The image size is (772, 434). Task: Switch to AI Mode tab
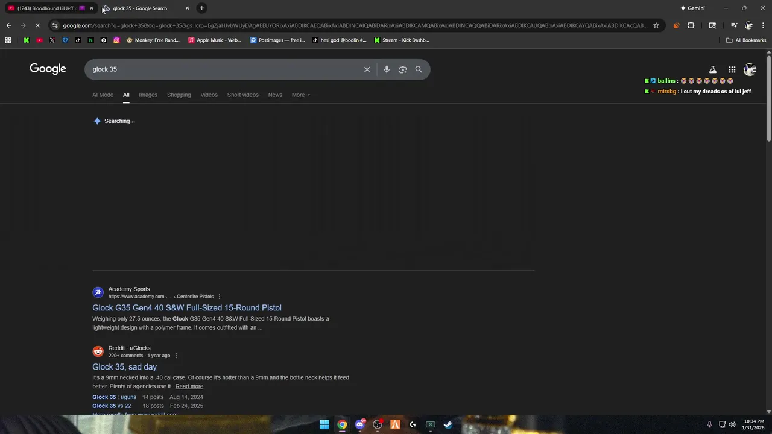click(x=103, y=95)
